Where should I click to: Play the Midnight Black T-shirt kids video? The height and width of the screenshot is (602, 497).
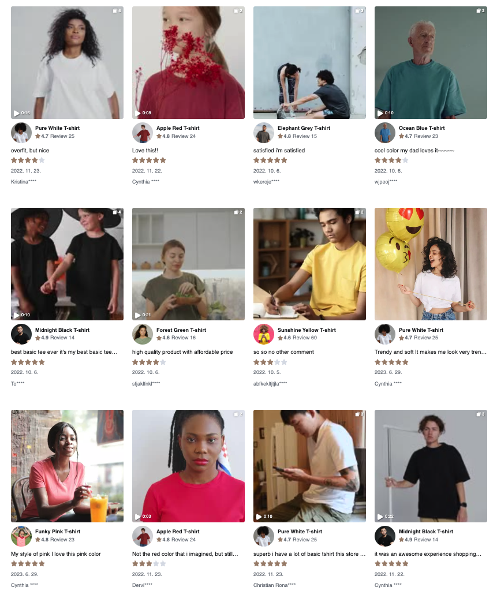click(17, 315)
